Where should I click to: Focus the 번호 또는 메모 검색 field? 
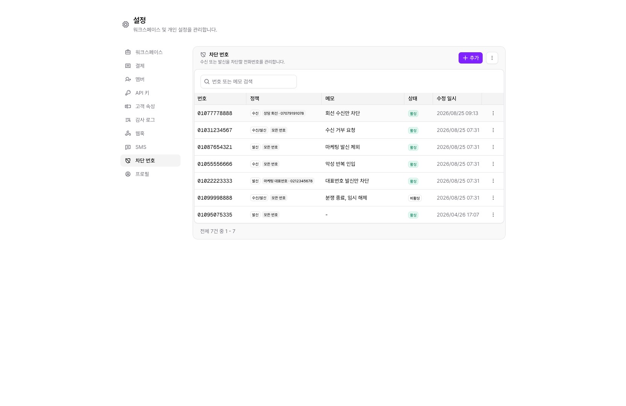249,82
